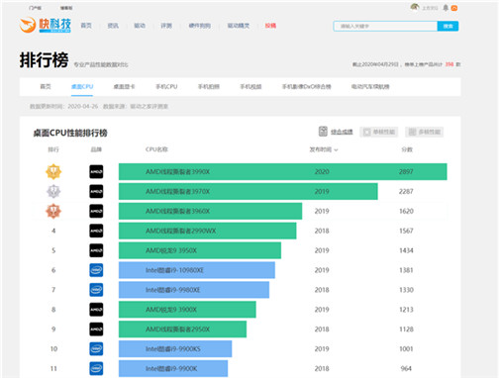Image resolution: width=499 pixels, height=378 pixels.
Task: Switch to the 桌面CPU tab
Action: pyautogui.click(x=82, y=87)
